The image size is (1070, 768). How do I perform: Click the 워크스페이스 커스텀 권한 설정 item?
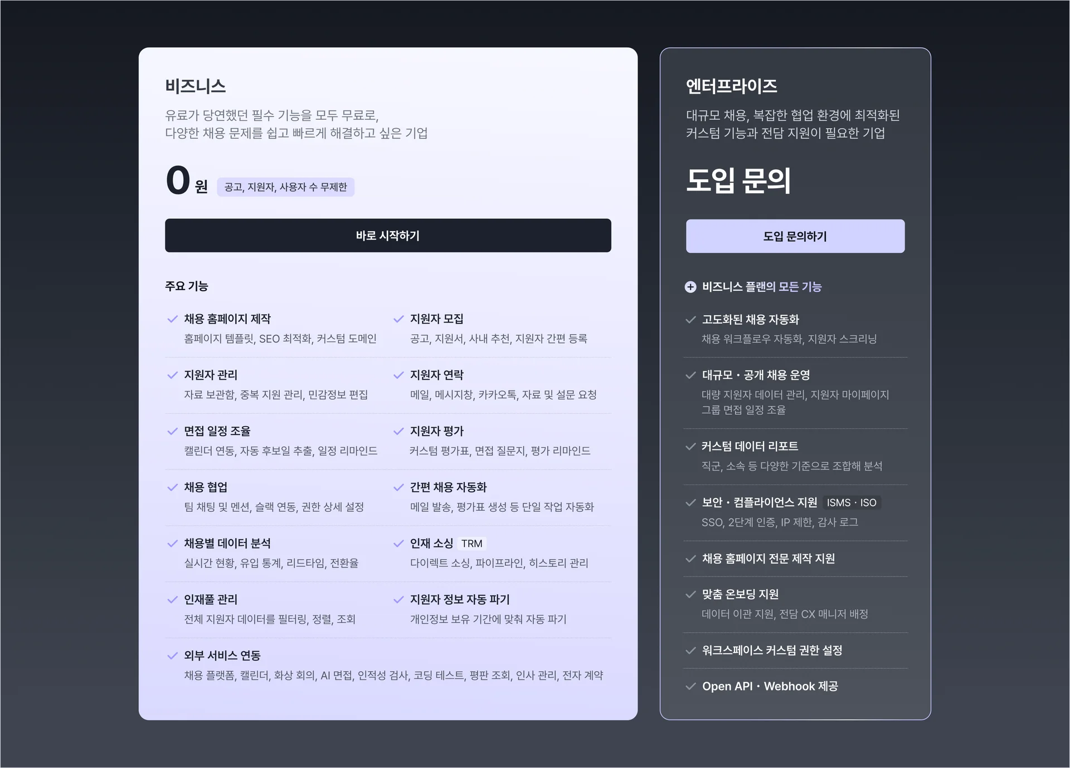(x=772, y=650)
